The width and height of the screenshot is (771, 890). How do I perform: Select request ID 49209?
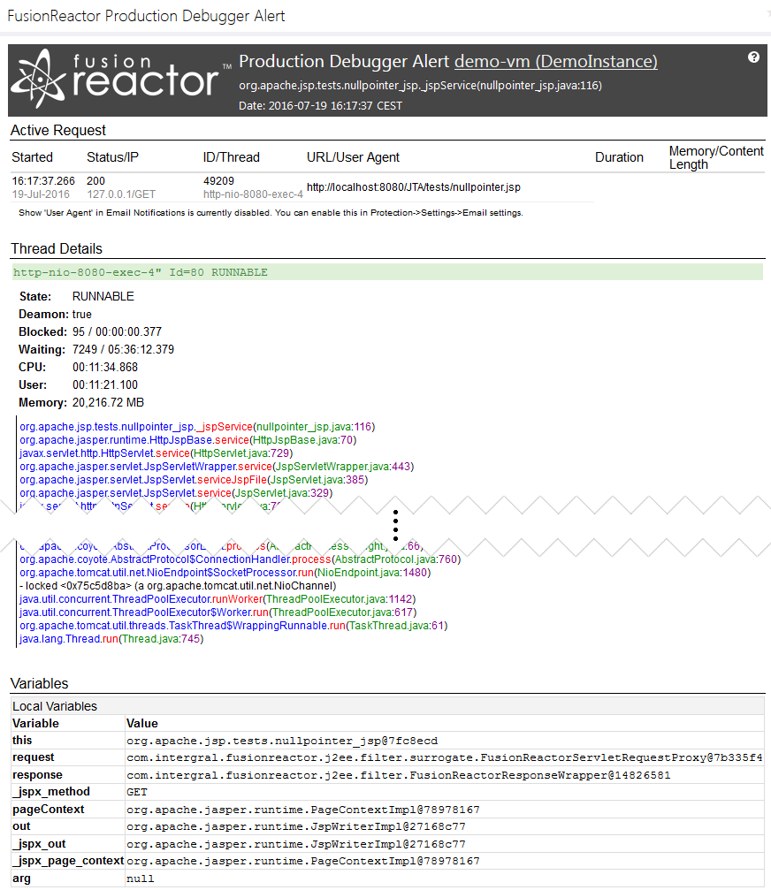pos(218,180)
